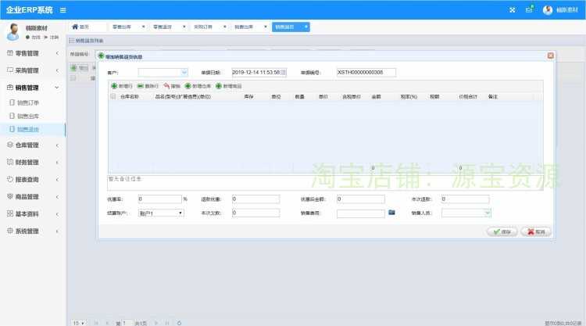Image resolution: width=586 pixels, height=326 pixels.
Task: Close the 零售退货 tab with its x
Action: coord(184,27)
